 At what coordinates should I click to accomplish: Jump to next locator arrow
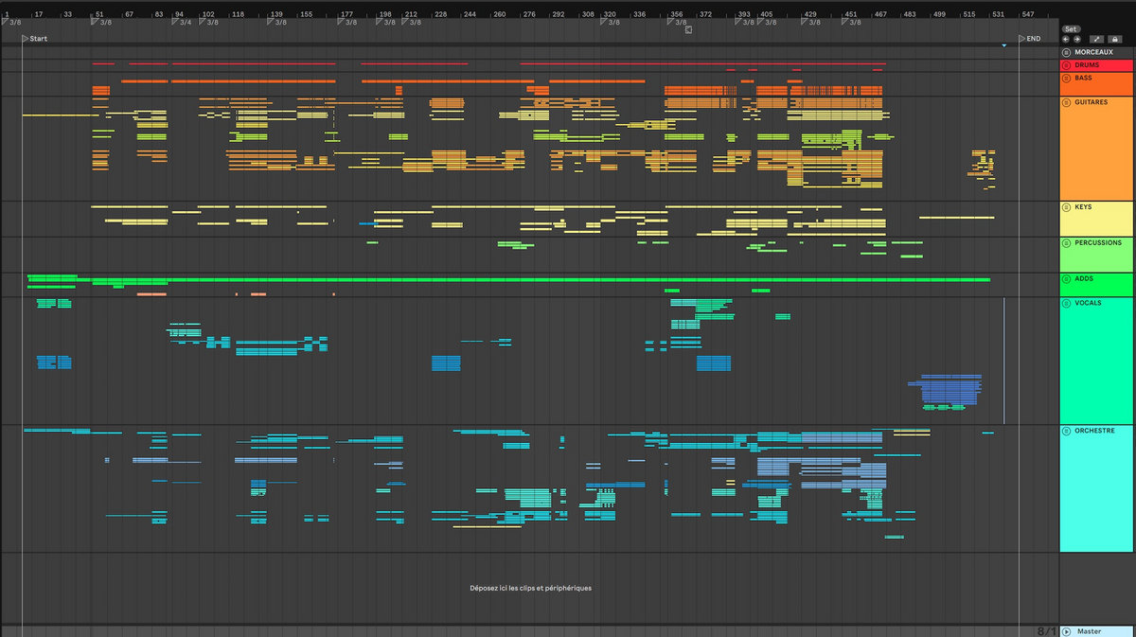tap(1076, 39)
